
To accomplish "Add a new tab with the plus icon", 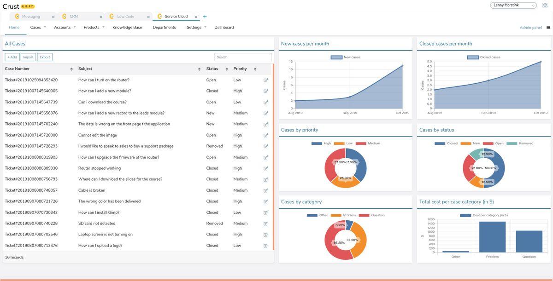I will coord(205,17).
